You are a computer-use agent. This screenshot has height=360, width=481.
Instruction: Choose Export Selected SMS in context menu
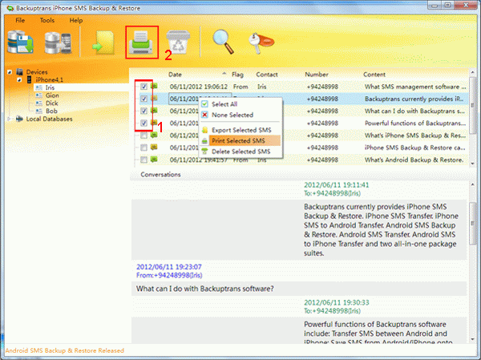pos(240,130)
